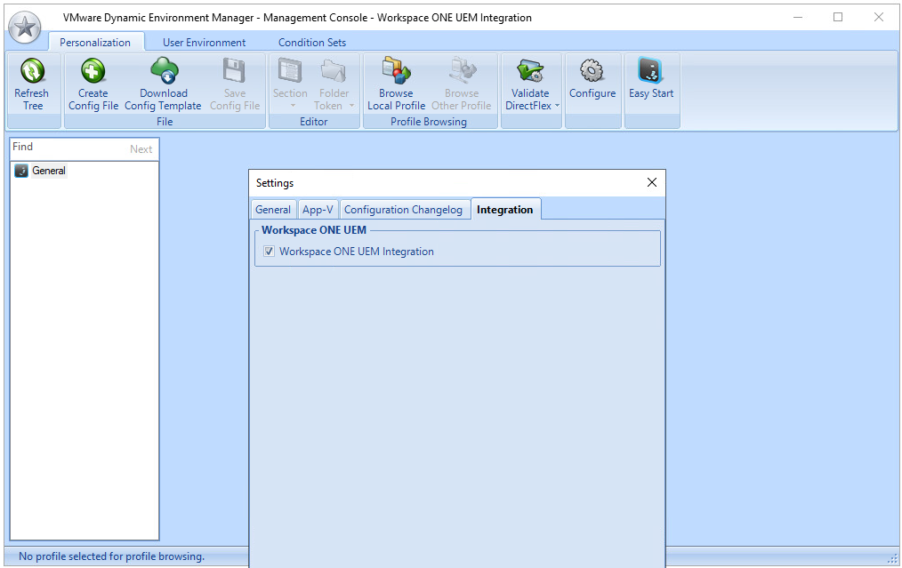The image size is (902, 568).
Task: Click the 'No profile selected for profile browsing.' status text
Action: click(x=111, y=556)
